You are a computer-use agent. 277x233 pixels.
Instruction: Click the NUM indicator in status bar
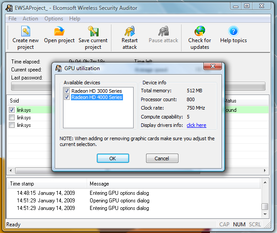[239, 224]
